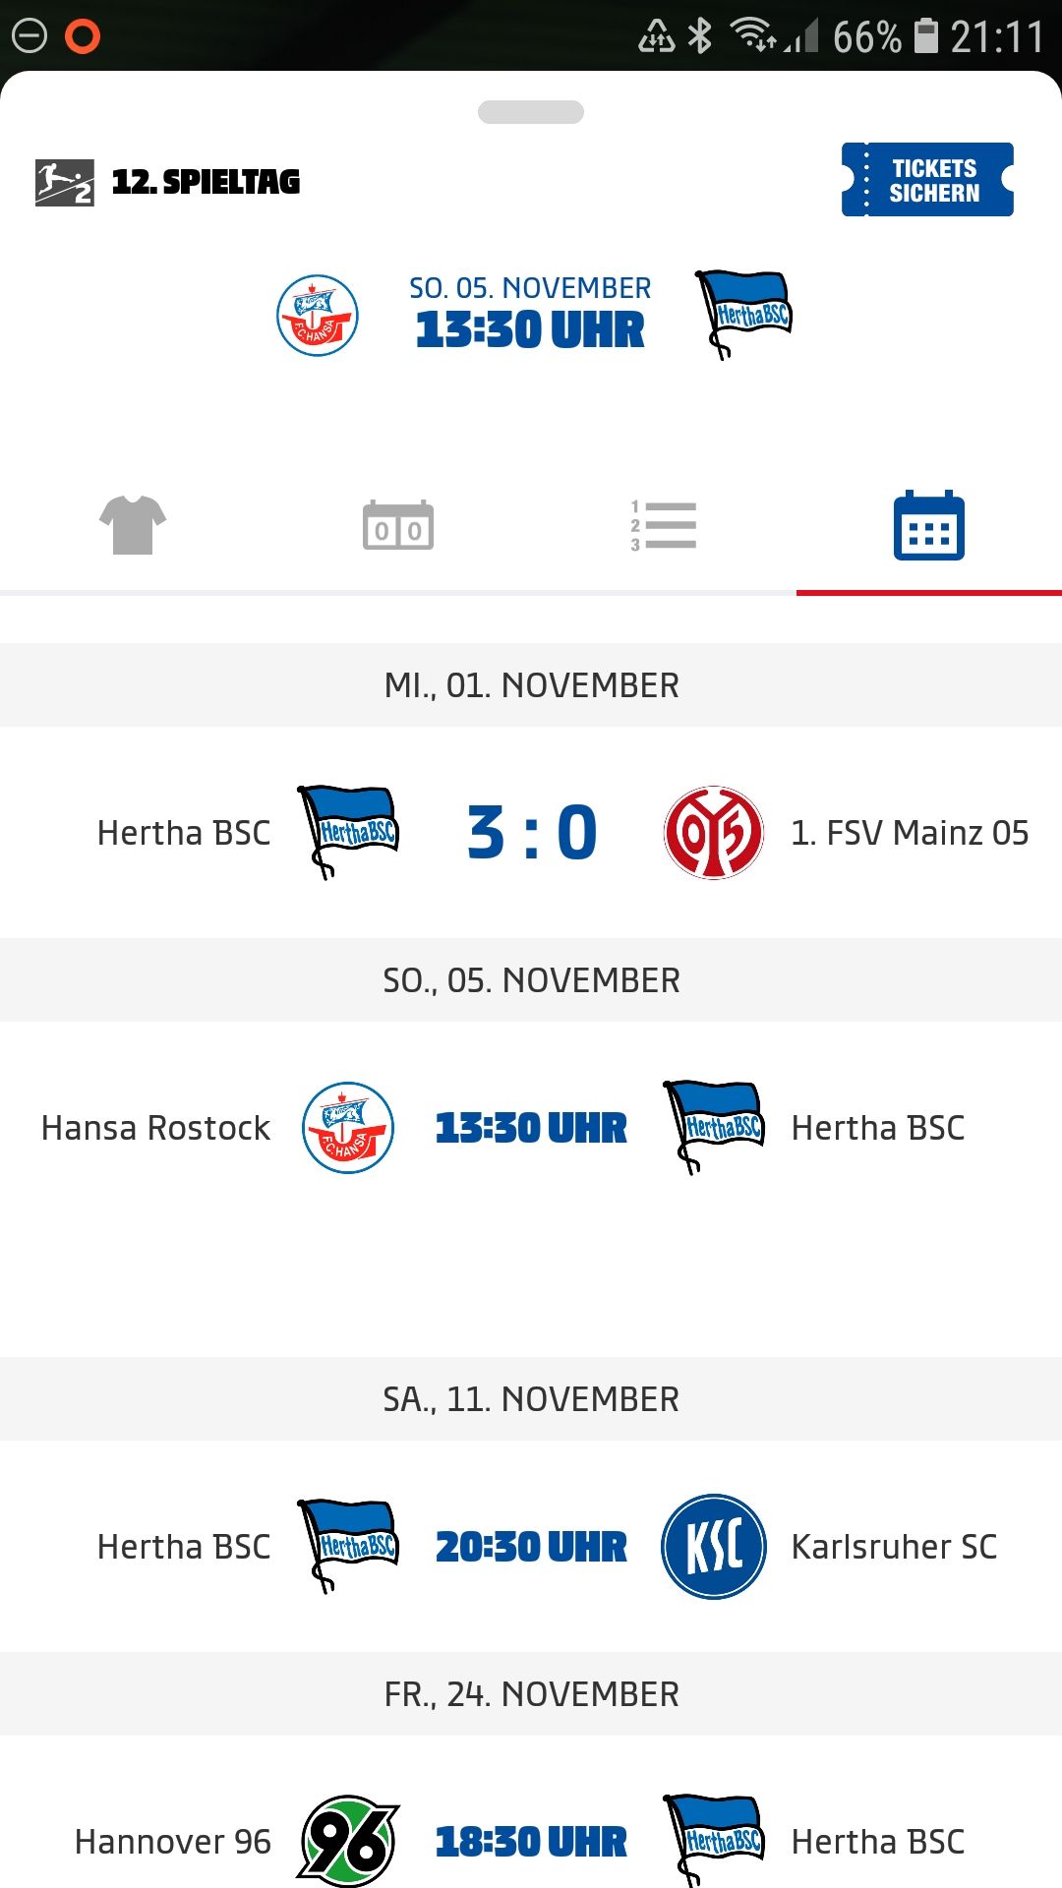Tap the Hannover 96 logo
The image size is (1062, 1888).
pyautogui.click(x=348, y=1841)
